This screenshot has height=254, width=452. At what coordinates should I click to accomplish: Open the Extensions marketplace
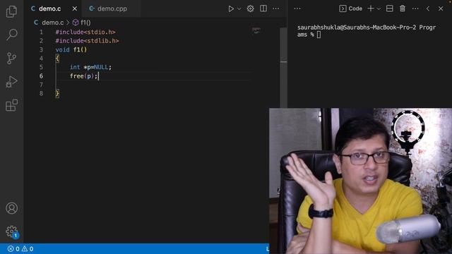coord(11,105)
